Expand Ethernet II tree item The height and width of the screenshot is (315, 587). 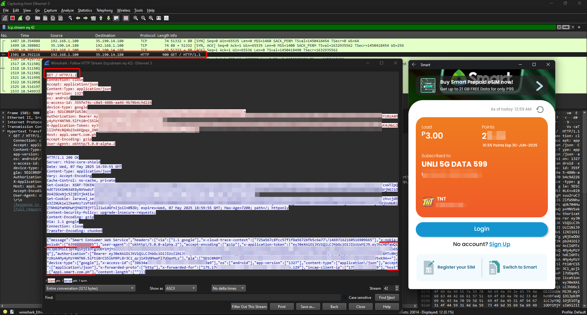[x=3, y=118]
